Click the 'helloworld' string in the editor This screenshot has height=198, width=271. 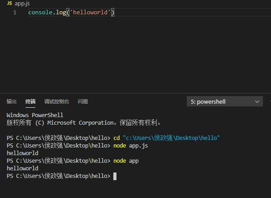click(90, 13)
